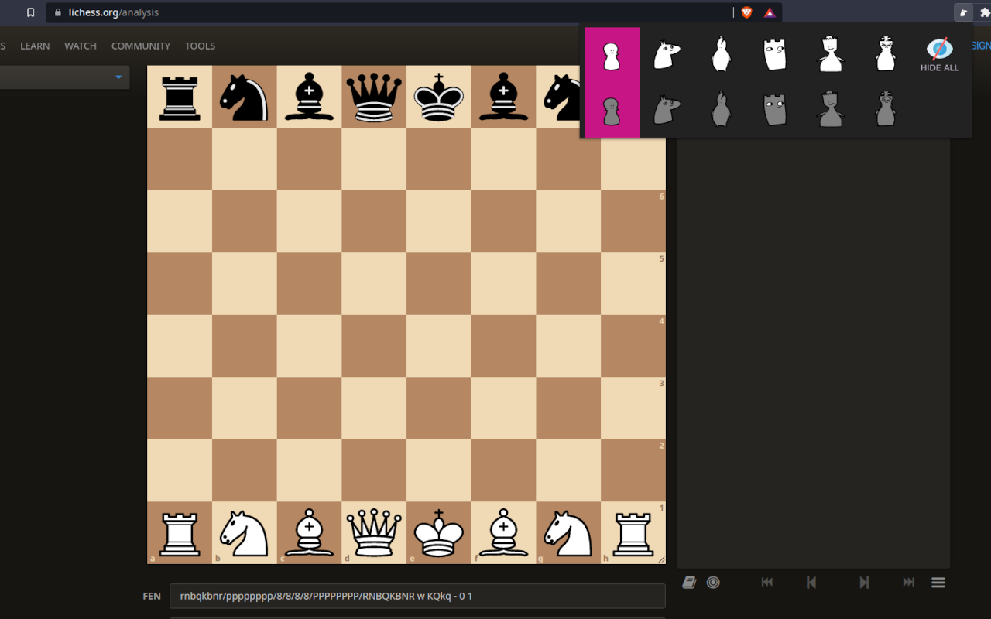The width and height of the screenshot is (991, 619).
Task: Jump to the first position with rewind icon
Action: click(766, 582)
